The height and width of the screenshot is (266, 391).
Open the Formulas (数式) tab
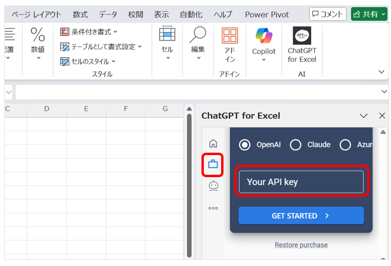[80, 15]
